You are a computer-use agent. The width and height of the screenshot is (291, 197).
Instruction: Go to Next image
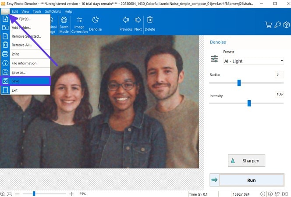click(x=138, y=24)
